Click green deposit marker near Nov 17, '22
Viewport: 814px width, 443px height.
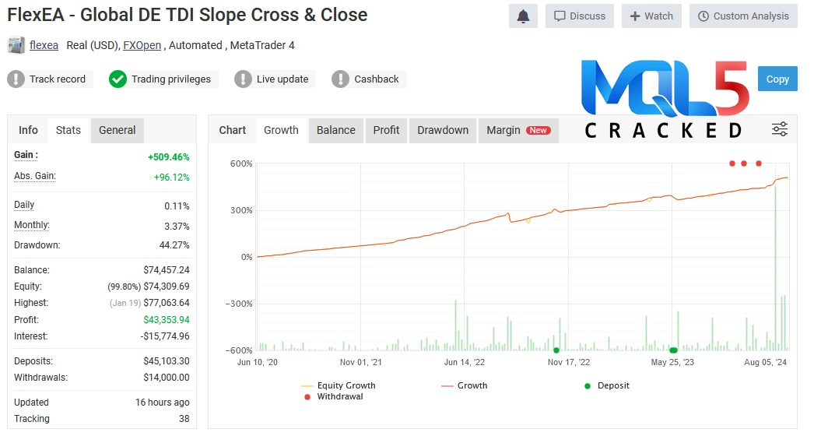tap(556, 350)
